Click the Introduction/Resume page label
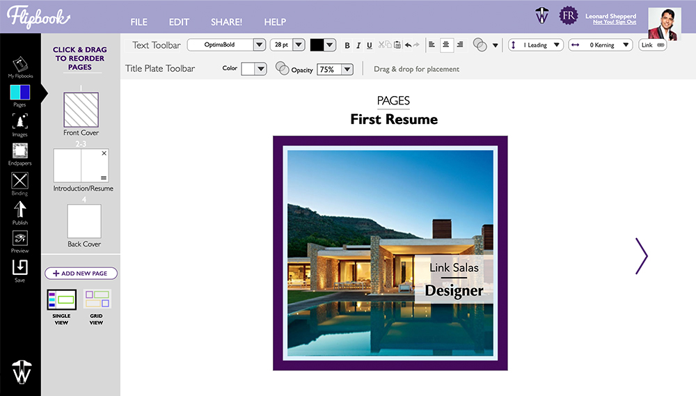696x396 pixels. pos(84,188)
